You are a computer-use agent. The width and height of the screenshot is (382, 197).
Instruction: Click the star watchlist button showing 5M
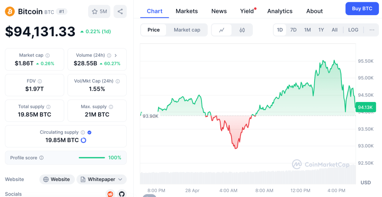coord(99,12)
